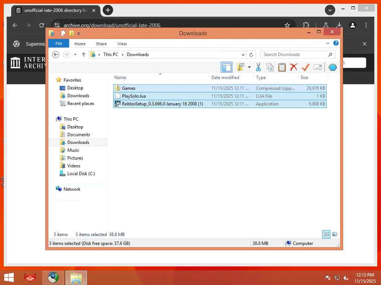The height and width of the screenshot is (285, 381).
Task: Click the orange checkmark properties icon
Action: tap(305, 67)
